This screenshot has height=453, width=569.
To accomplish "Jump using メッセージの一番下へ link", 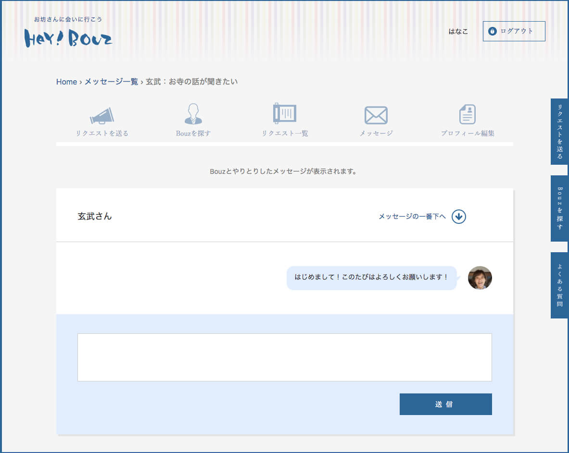I will pos(412,217).
